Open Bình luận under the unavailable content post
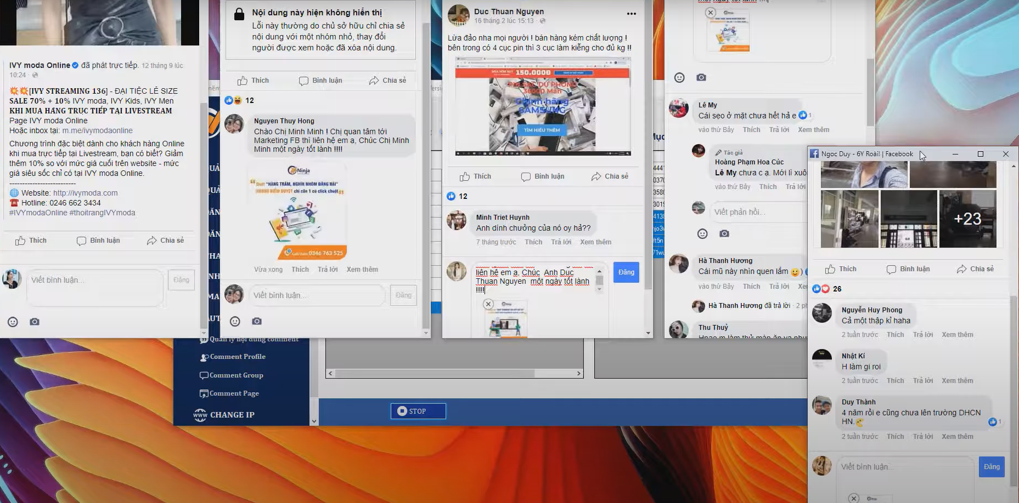Image resolution: width=1019 pixels, height=503 pixels. pos(320,81)
